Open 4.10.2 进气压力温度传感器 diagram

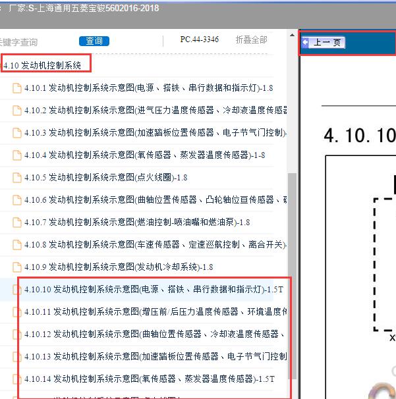pos(156,111)
